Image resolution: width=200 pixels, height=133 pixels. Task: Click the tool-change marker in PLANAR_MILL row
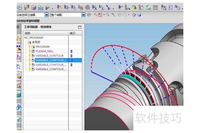71,51
